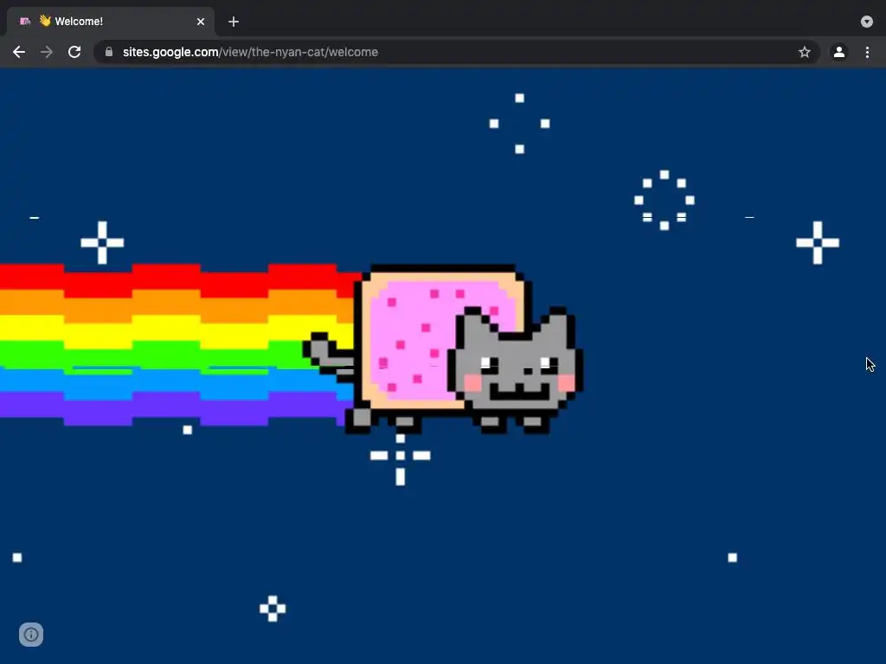Click the Nyan Cat image
The height and width of the screenshot is (664, 886).
443,349
